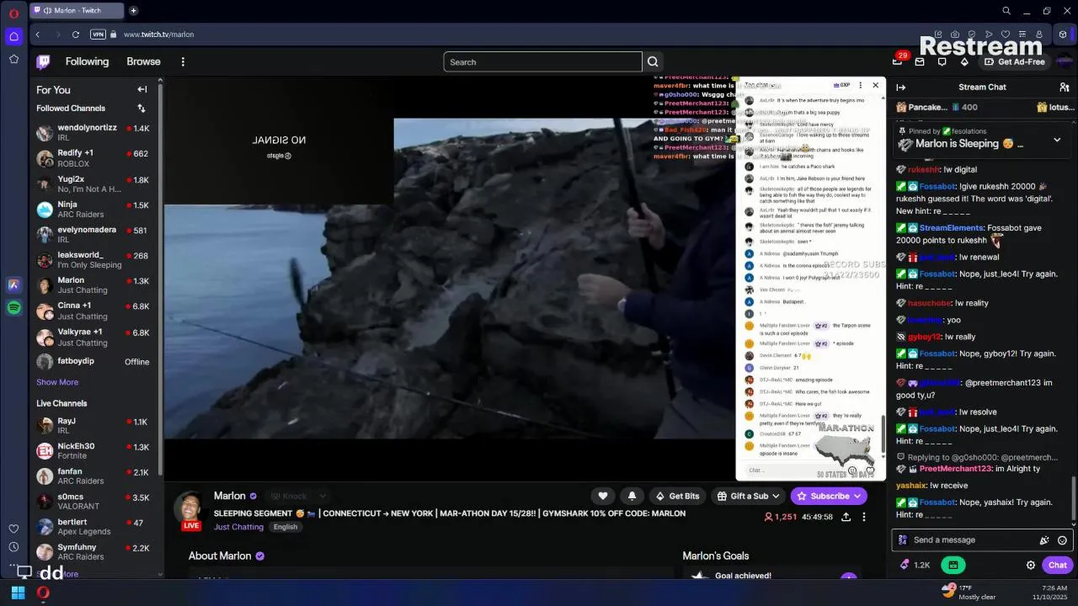Expand the pinned message chevron
This screenshot has height=606, width=1078.
tap(1057, 140)
